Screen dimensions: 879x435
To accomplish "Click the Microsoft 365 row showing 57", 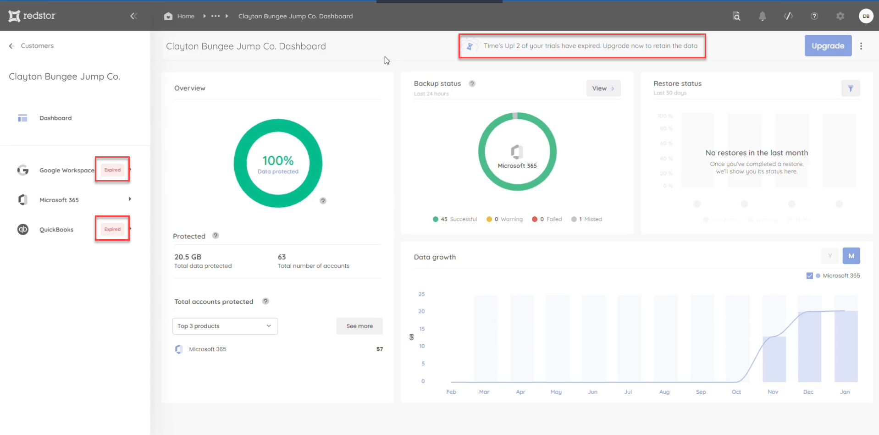I will (x=278, y=349).
